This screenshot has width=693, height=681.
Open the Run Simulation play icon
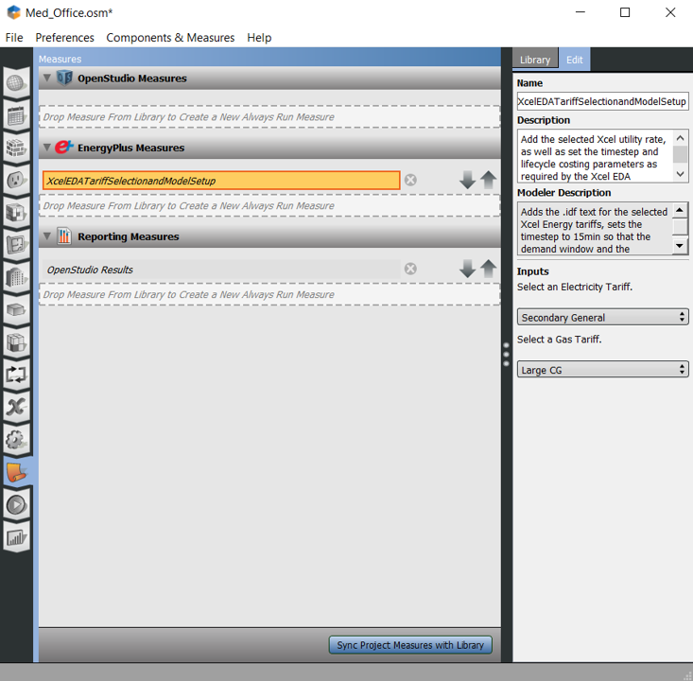[16, 504]
